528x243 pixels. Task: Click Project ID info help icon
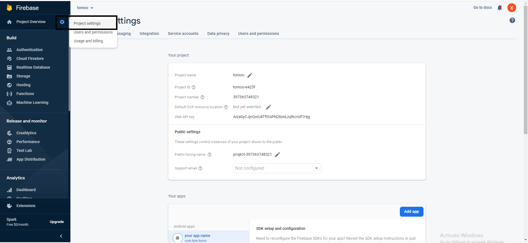[x=194, y=87]
